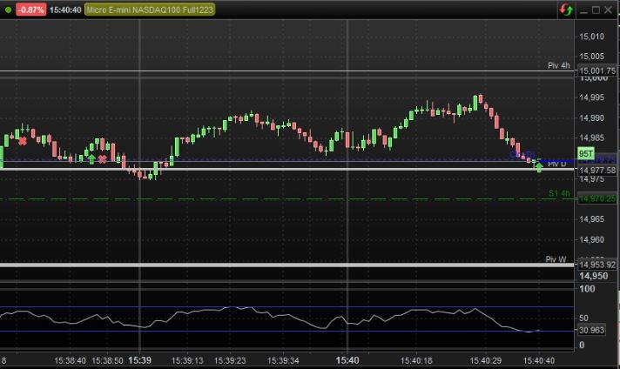Screen dimensions: 620x369
Task: Click the 14,965 price axis label
Action: click(591, 219)
